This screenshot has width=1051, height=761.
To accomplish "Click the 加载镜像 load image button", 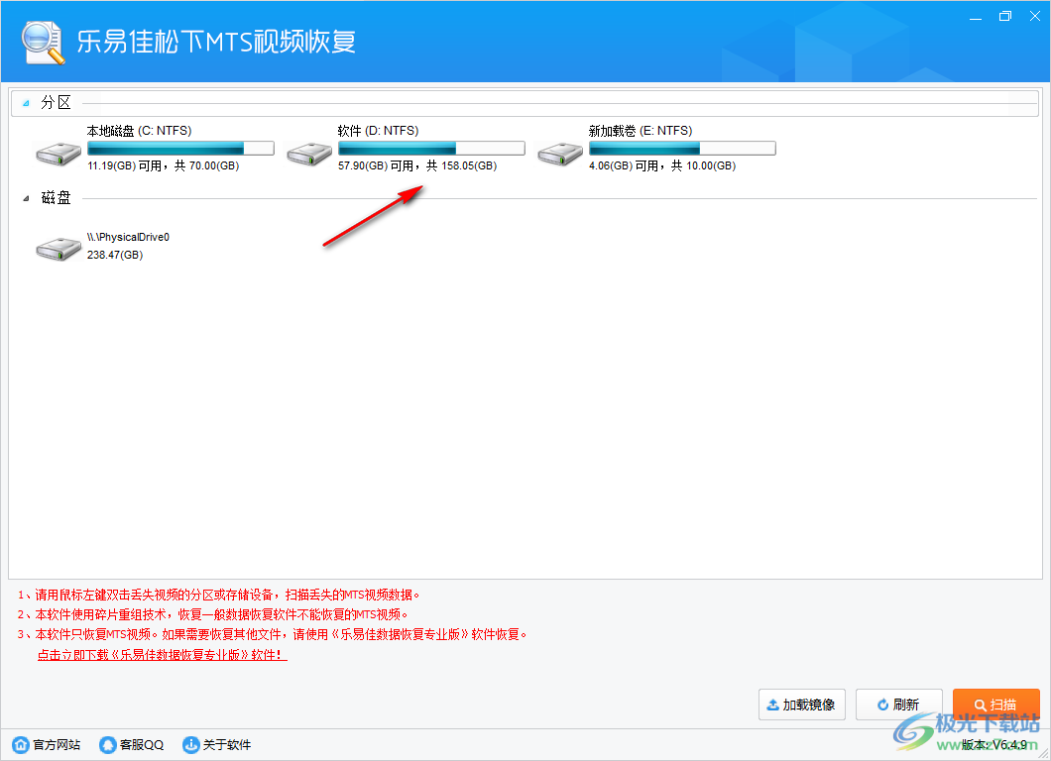I will (802, 705).
